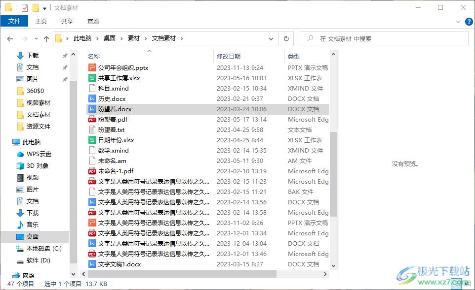Select 共享工作簿.xlsx file
This screenshot has width=475, height=290.
tap(119, 78)
